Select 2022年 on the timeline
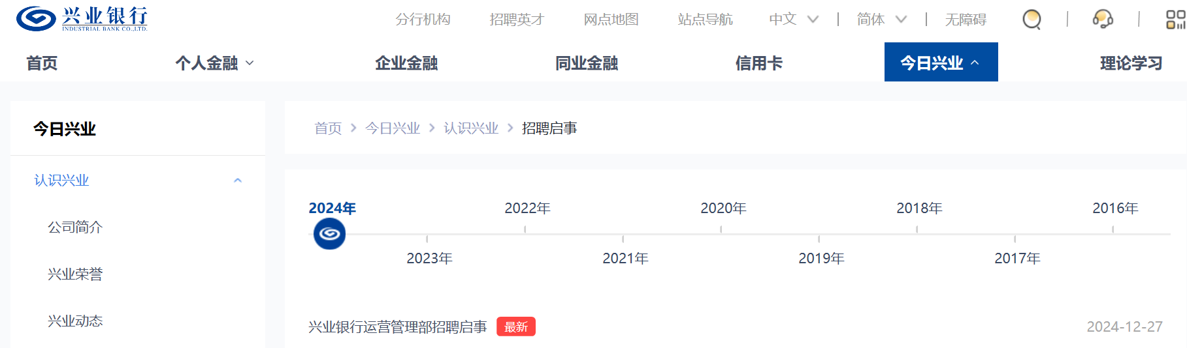Image resolution: width=1187 pixels, height=348 pixels. pos(527,209)
